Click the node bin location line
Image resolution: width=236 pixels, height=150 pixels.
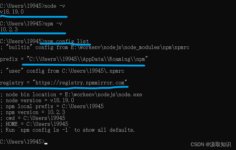click(71, 94)
